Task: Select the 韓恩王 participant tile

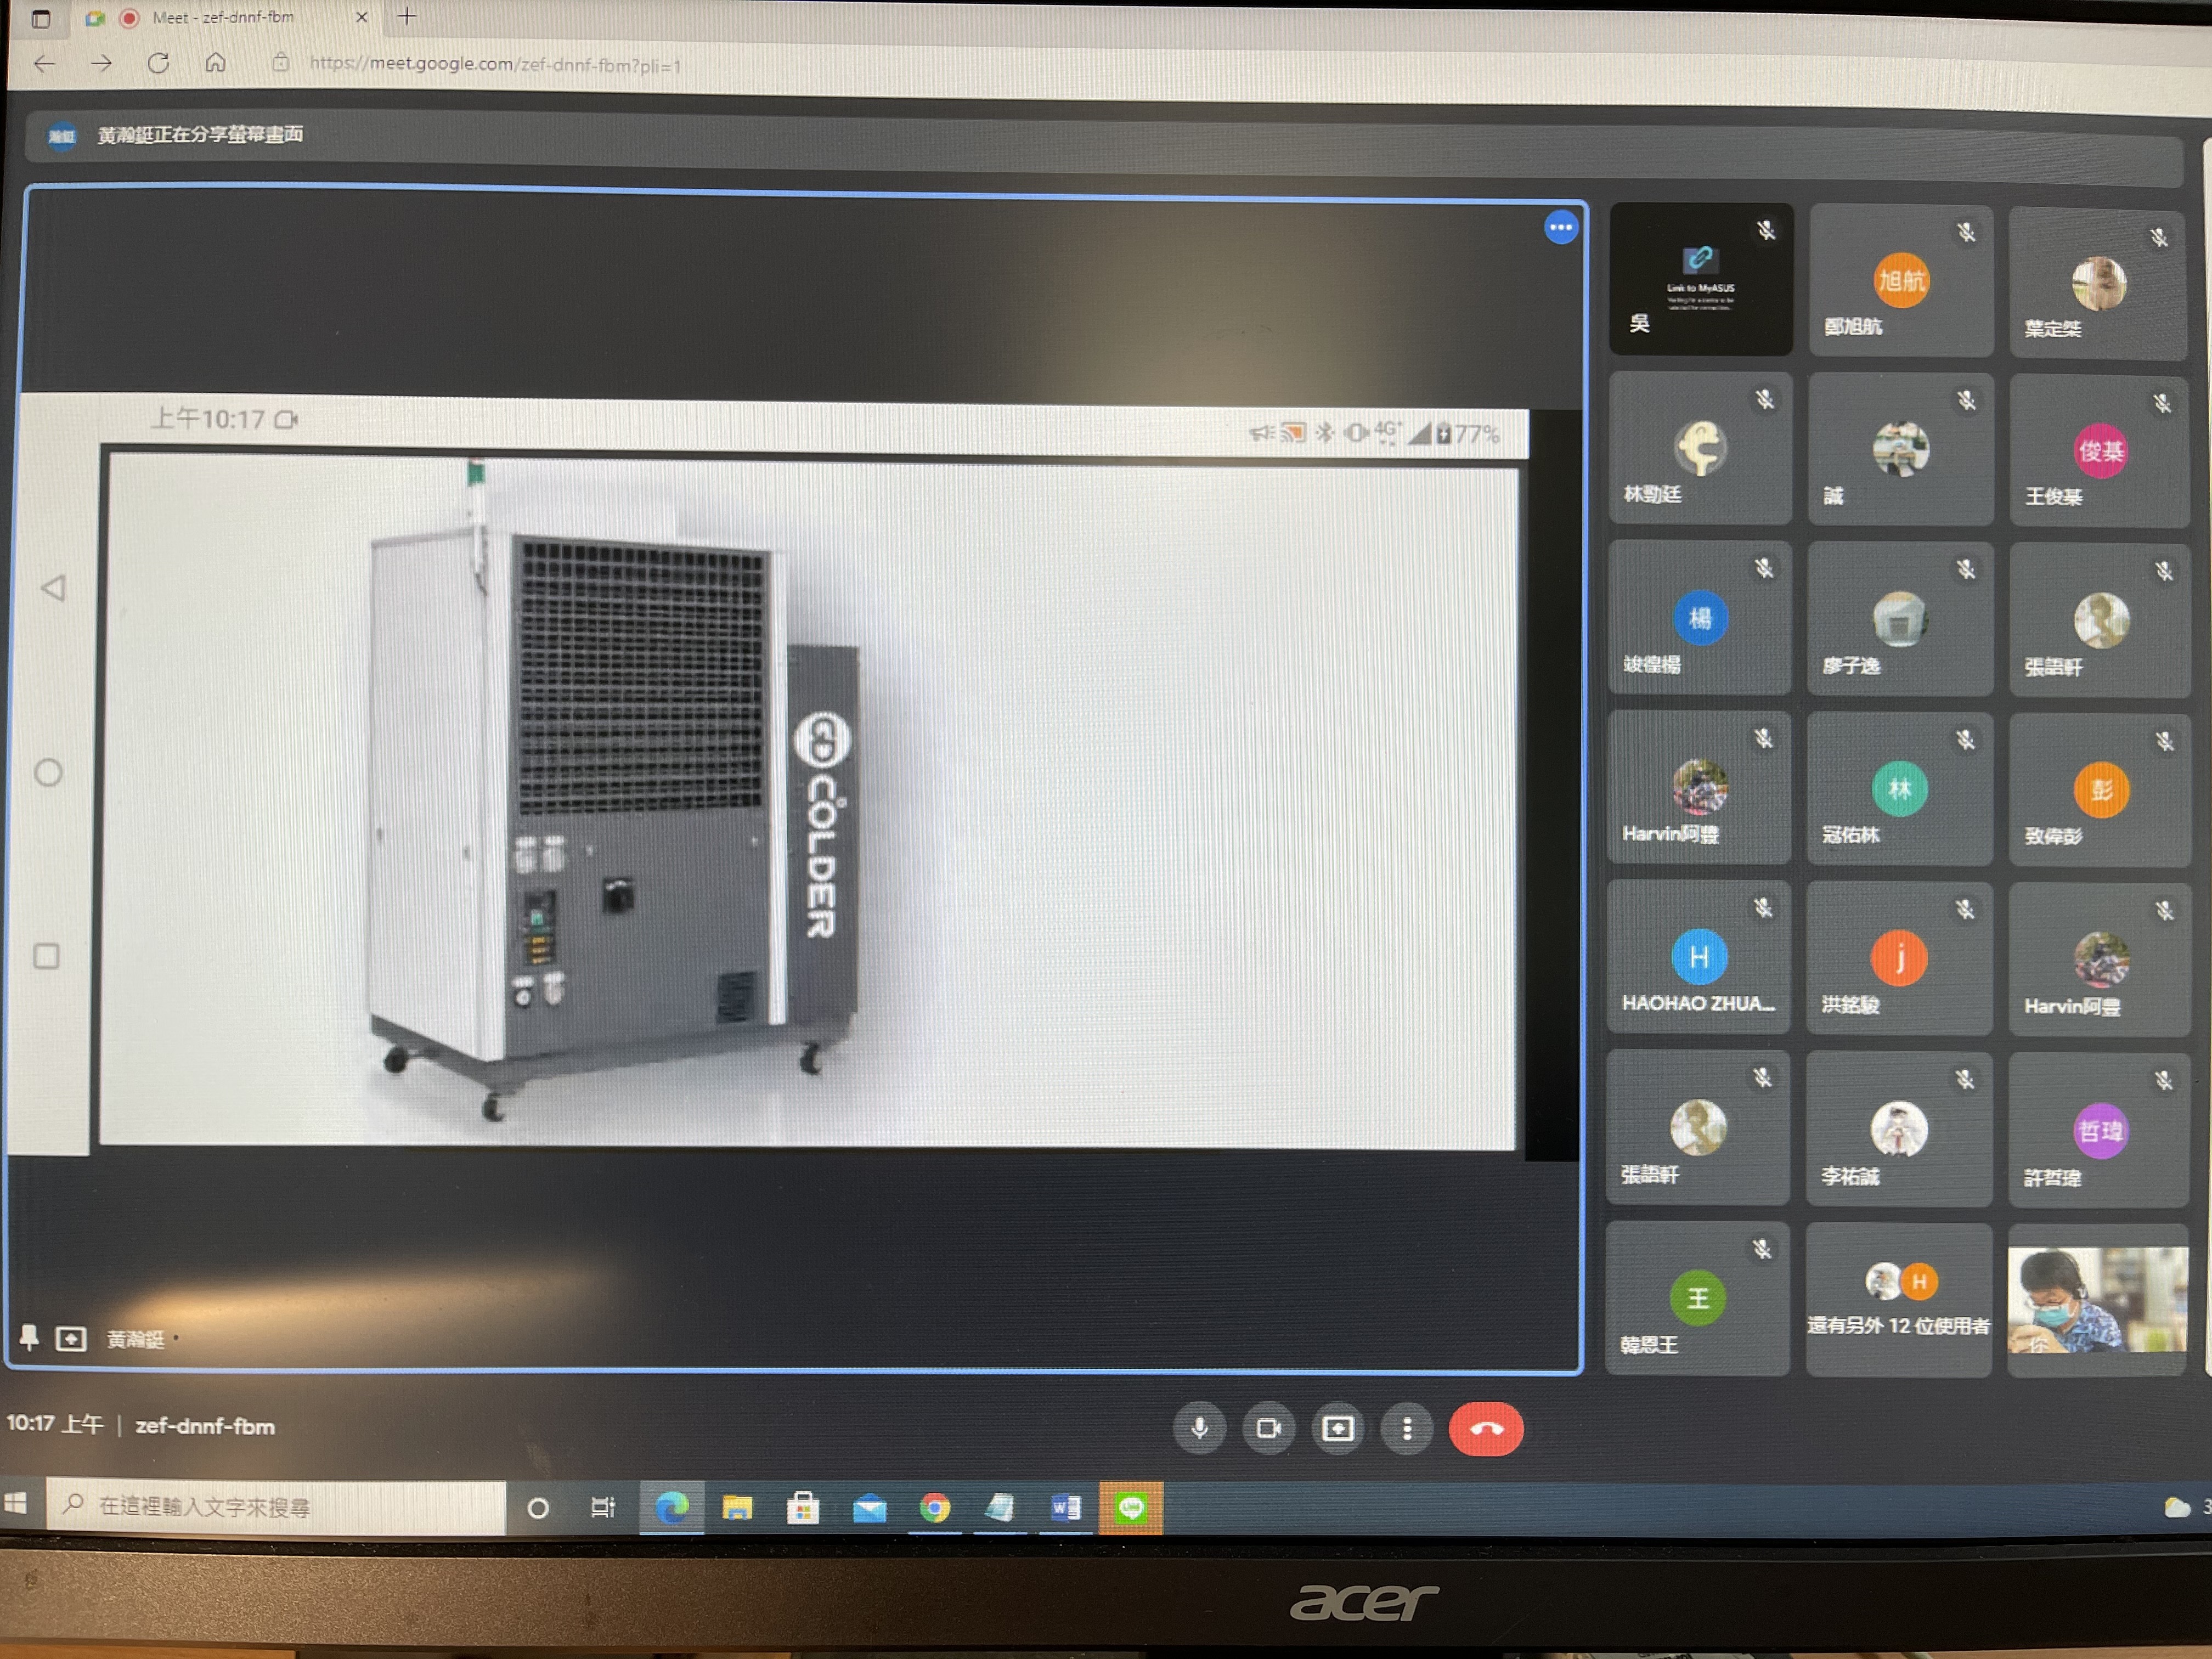Action: 1697,1298
